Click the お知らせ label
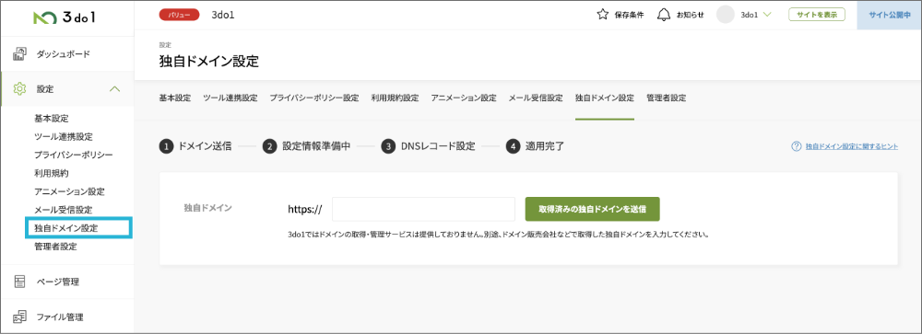This screenshot has width=922, height=334. pyautogui.click(x=691, y=15)
